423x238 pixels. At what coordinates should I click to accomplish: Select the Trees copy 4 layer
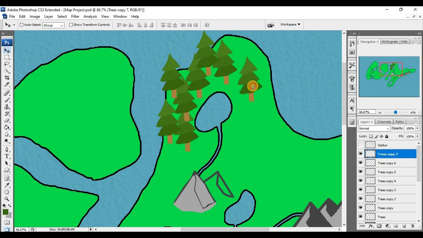[386, 181]
